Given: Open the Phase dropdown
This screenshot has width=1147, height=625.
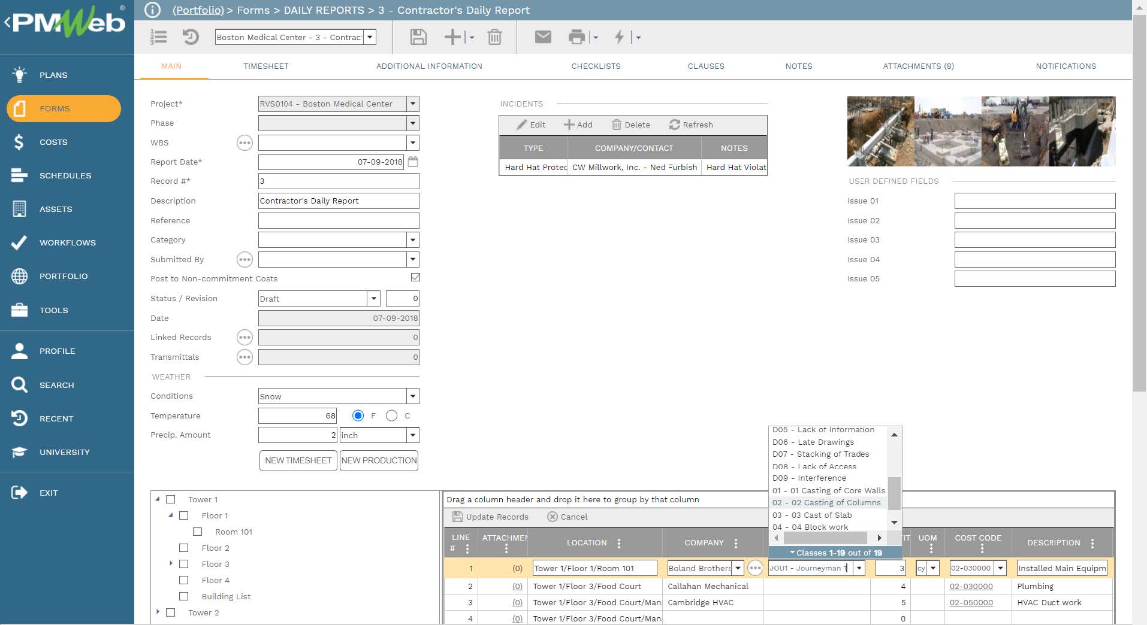Looking at the screenshot, I should coord(412,123).
